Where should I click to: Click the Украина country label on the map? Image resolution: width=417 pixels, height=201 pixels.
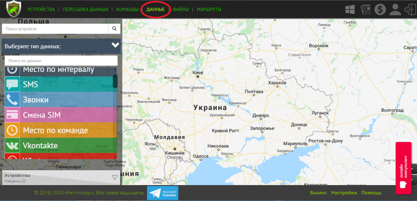point(210,108)
